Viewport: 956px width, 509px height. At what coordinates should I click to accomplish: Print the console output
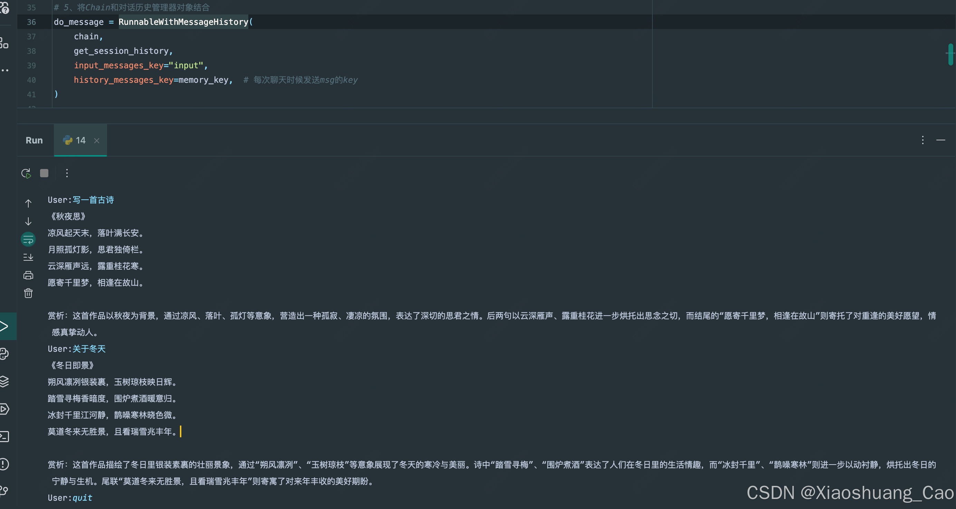point(28,275)
